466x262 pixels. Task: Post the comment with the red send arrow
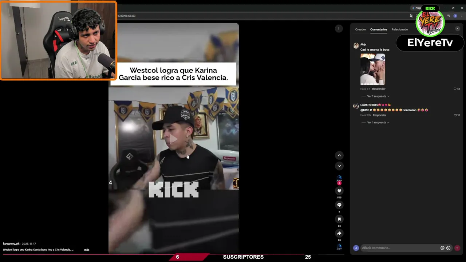click(457, 248)
